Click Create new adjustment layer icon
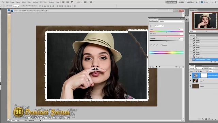Image resolution: width=218 pixels, height=123 pixels. tap(209, 119)
